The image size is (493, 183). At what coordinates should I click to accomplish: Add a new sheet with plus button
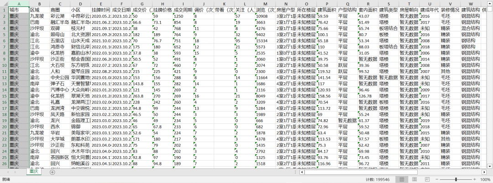tap(52, 172)
